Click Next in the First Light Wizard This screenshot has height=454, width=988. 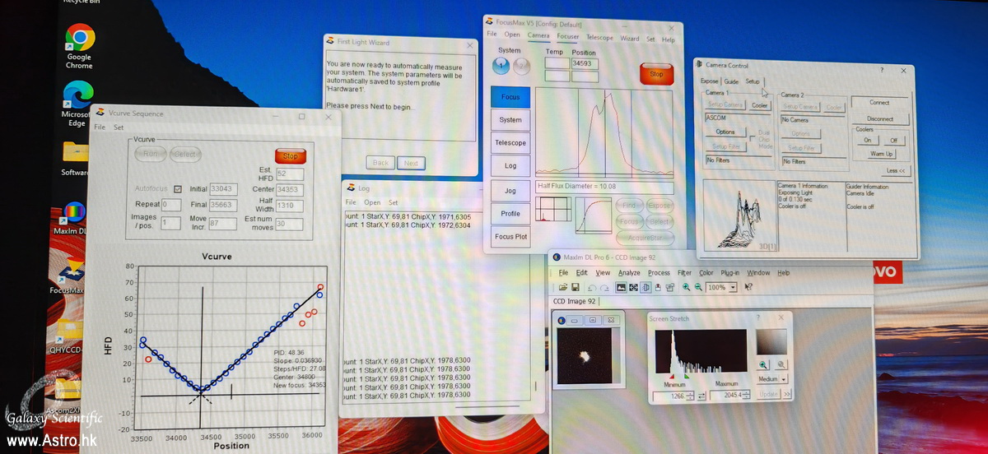point(411,163)
